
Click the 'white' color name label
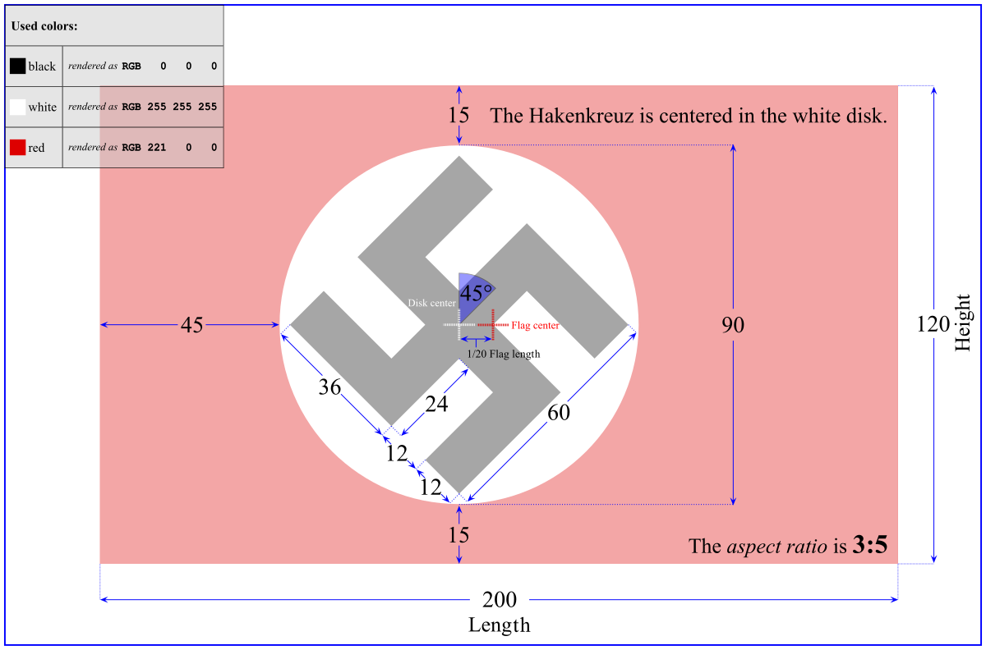click(x=43, y=108)
